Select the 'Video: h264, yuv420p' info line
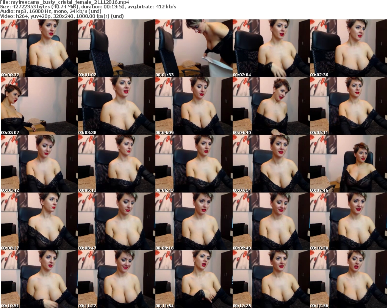 pyautogui.click(x=62, y=16)
